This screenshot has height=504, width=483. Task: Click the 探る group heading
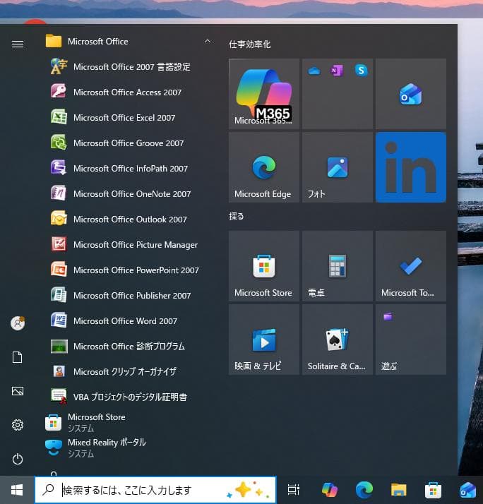tap(236, 216)
